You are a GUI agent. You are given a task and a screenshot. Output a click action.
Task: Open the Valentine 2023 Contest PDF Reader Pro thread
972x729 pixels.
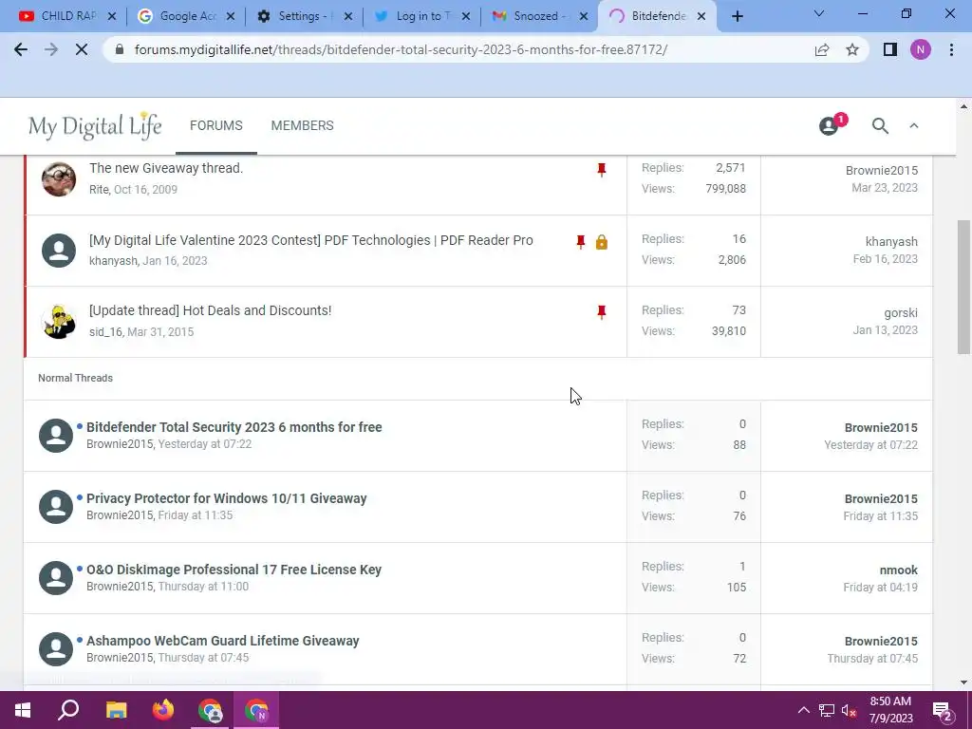point(310,240)
